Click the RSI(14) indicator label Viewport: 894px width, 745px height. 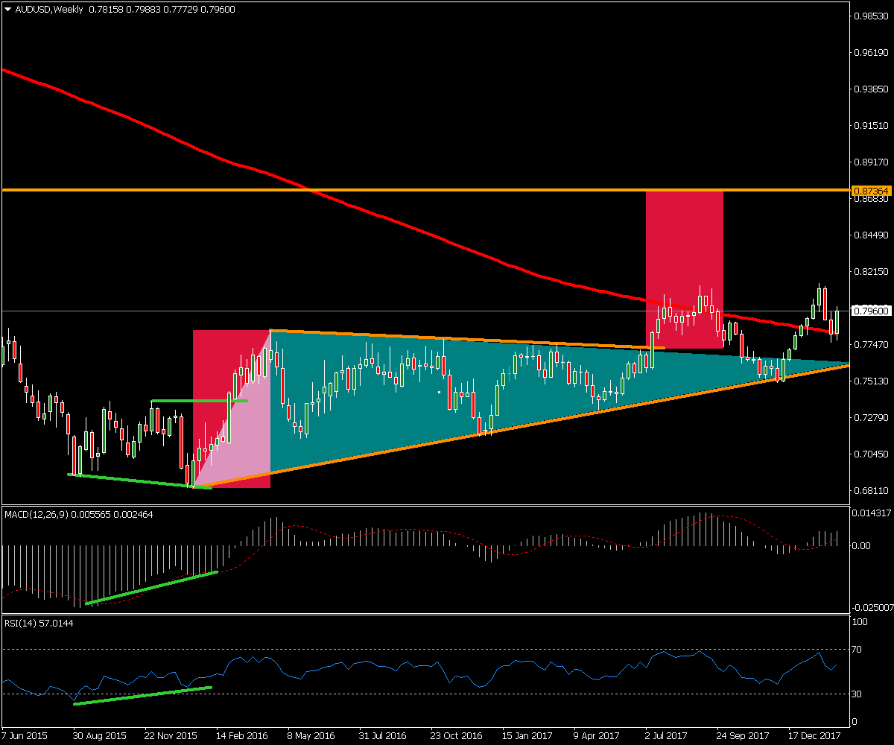point(21,624)
